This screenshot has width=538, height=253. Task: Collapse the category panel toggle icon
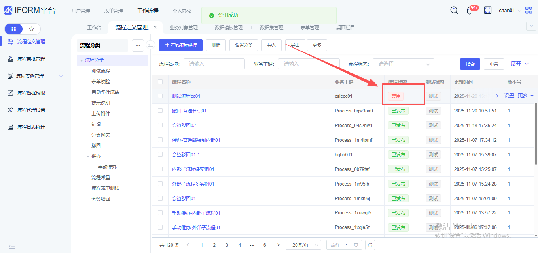(x=150, y=45)
